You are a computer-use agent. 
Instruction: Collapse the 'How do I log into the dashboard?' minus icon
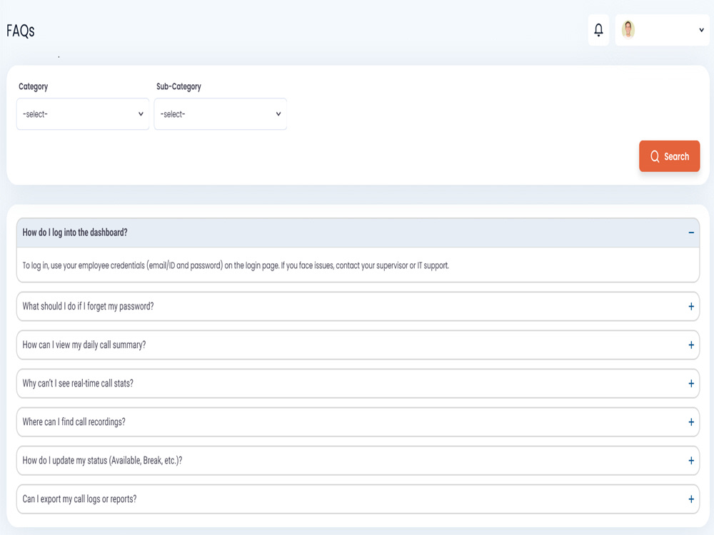point(691,233)
